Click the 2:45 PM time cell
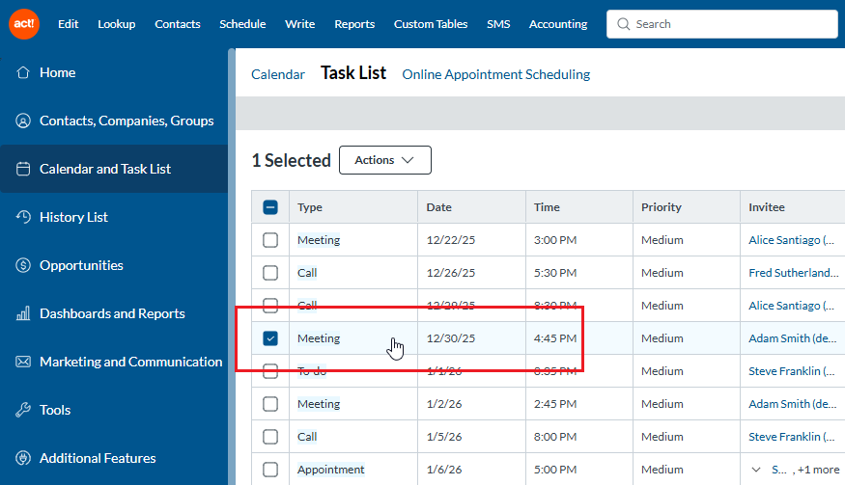 [x=555, y=404]
